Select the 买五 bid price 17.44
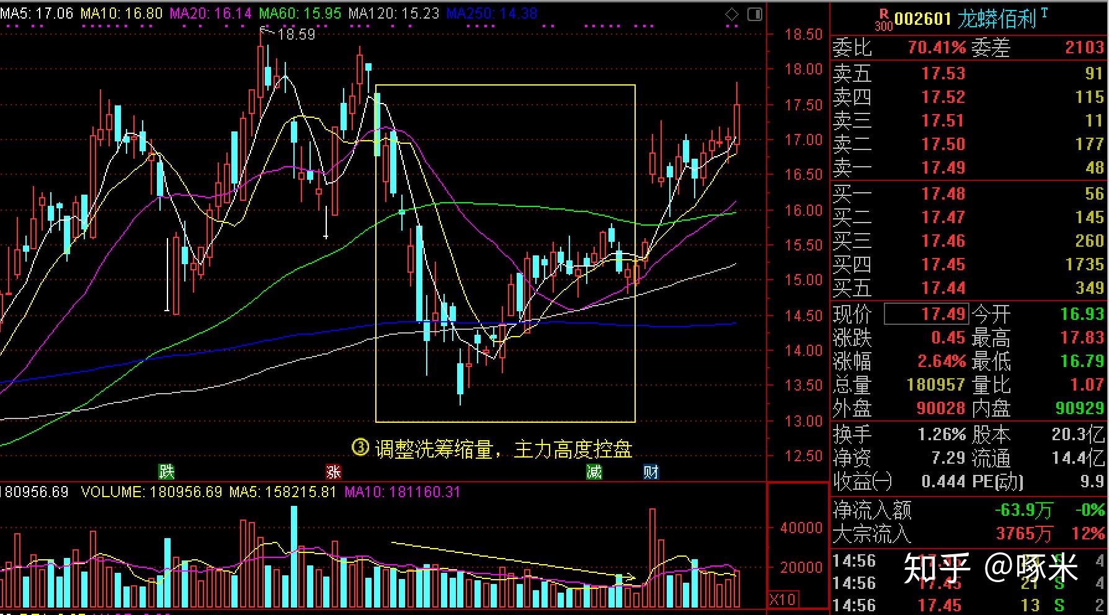The width and height of the screenshot is (1109, 615). (x=943, y=288)
